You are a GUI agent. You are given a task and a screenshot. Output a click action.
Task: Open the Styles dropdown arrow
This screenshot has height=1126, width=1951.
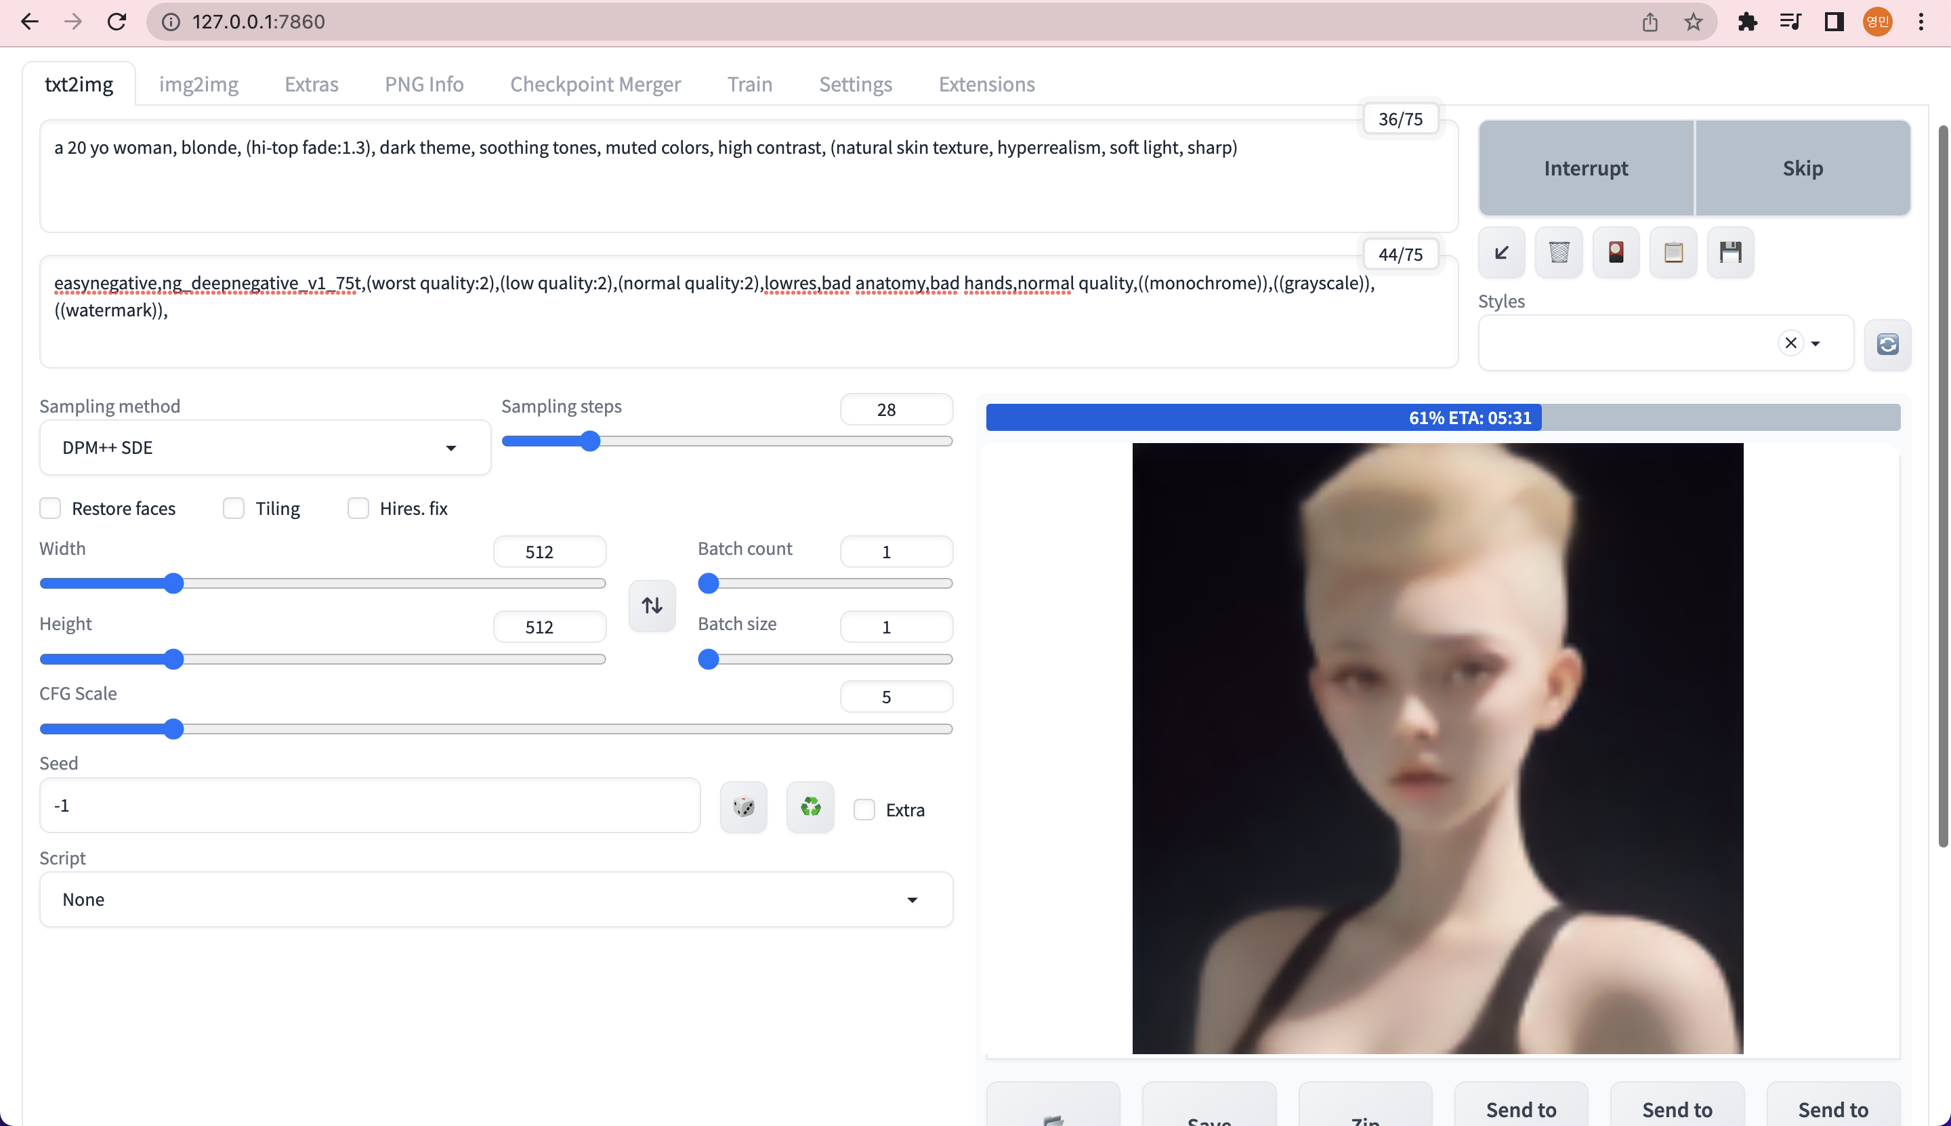(x=1815, y=343)
